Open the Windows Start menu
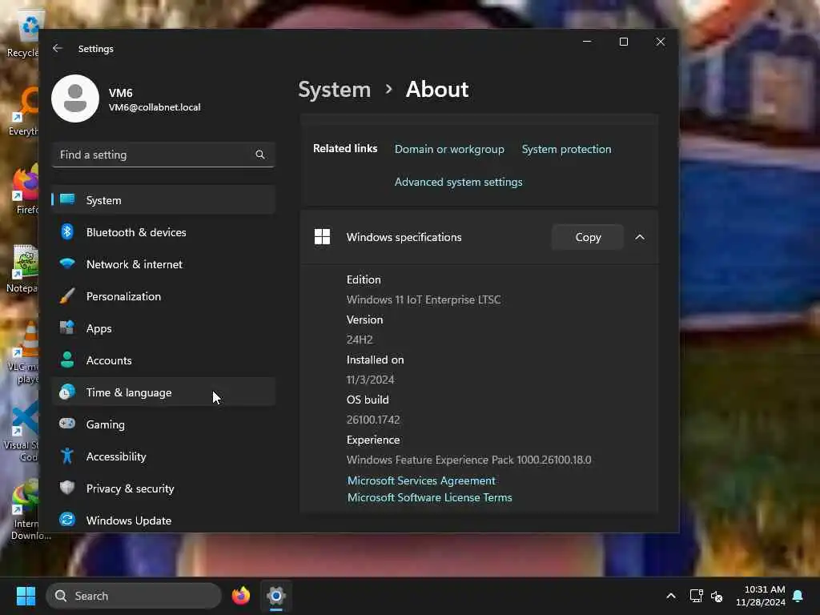 coord(26,596)
